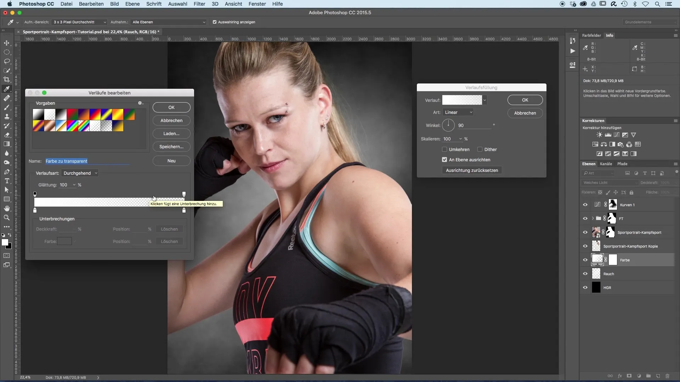Switch to the Kanäle tab
Viewport: 680px width, 382px height.
[x=606, y=164]
